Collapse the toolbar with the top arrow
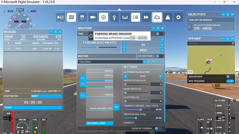The width and height of the screenshot is (239, 134). pos(119,9)
